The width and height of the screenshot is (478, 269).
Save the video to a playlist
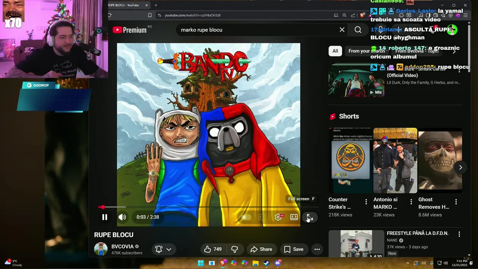[x=294, y=249]
